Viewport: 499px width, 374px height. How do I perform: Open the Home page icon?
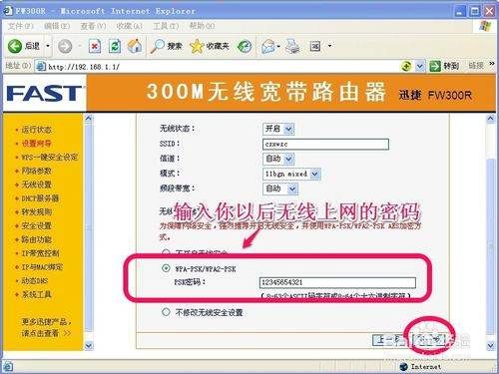coord(135,46)
